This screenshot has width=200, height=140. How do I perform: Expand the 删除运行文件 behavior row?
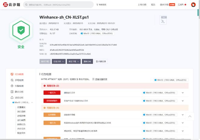click(183, 93)
